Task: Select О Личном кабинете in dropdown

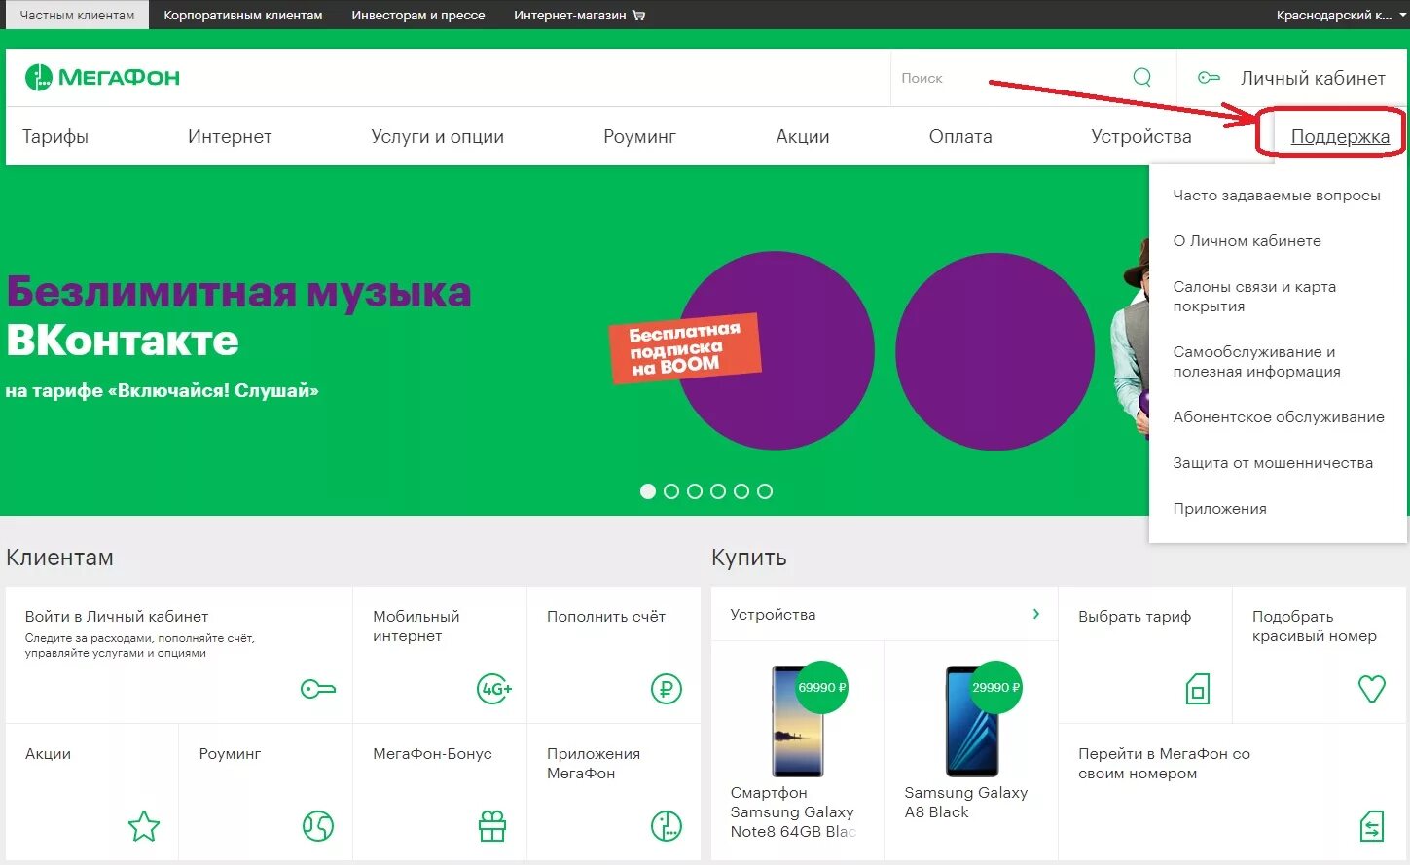Action: 1247,241
